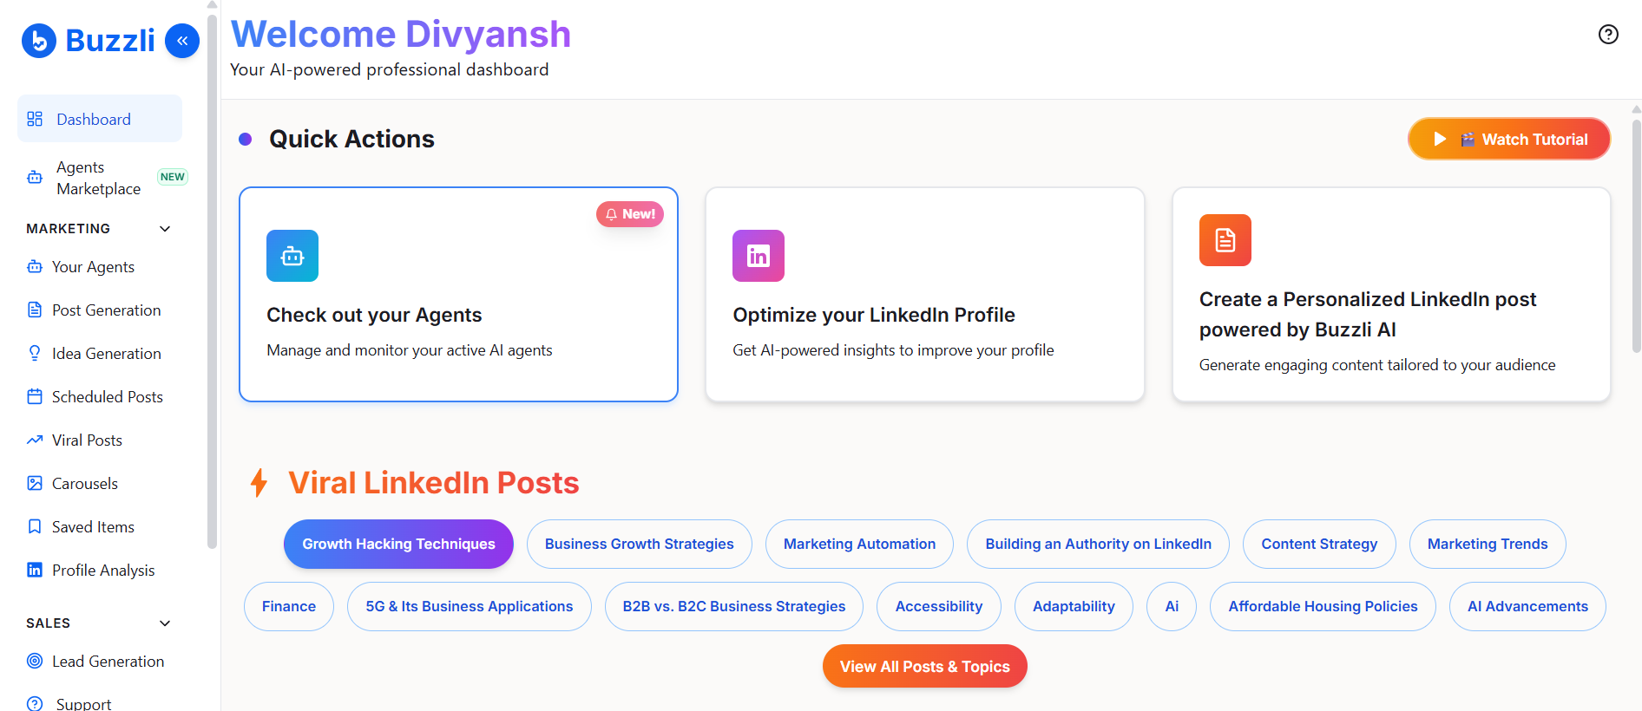The image size is (1642, 711).
Task: Select Marketing Automation topic
Action: [859, 544]
